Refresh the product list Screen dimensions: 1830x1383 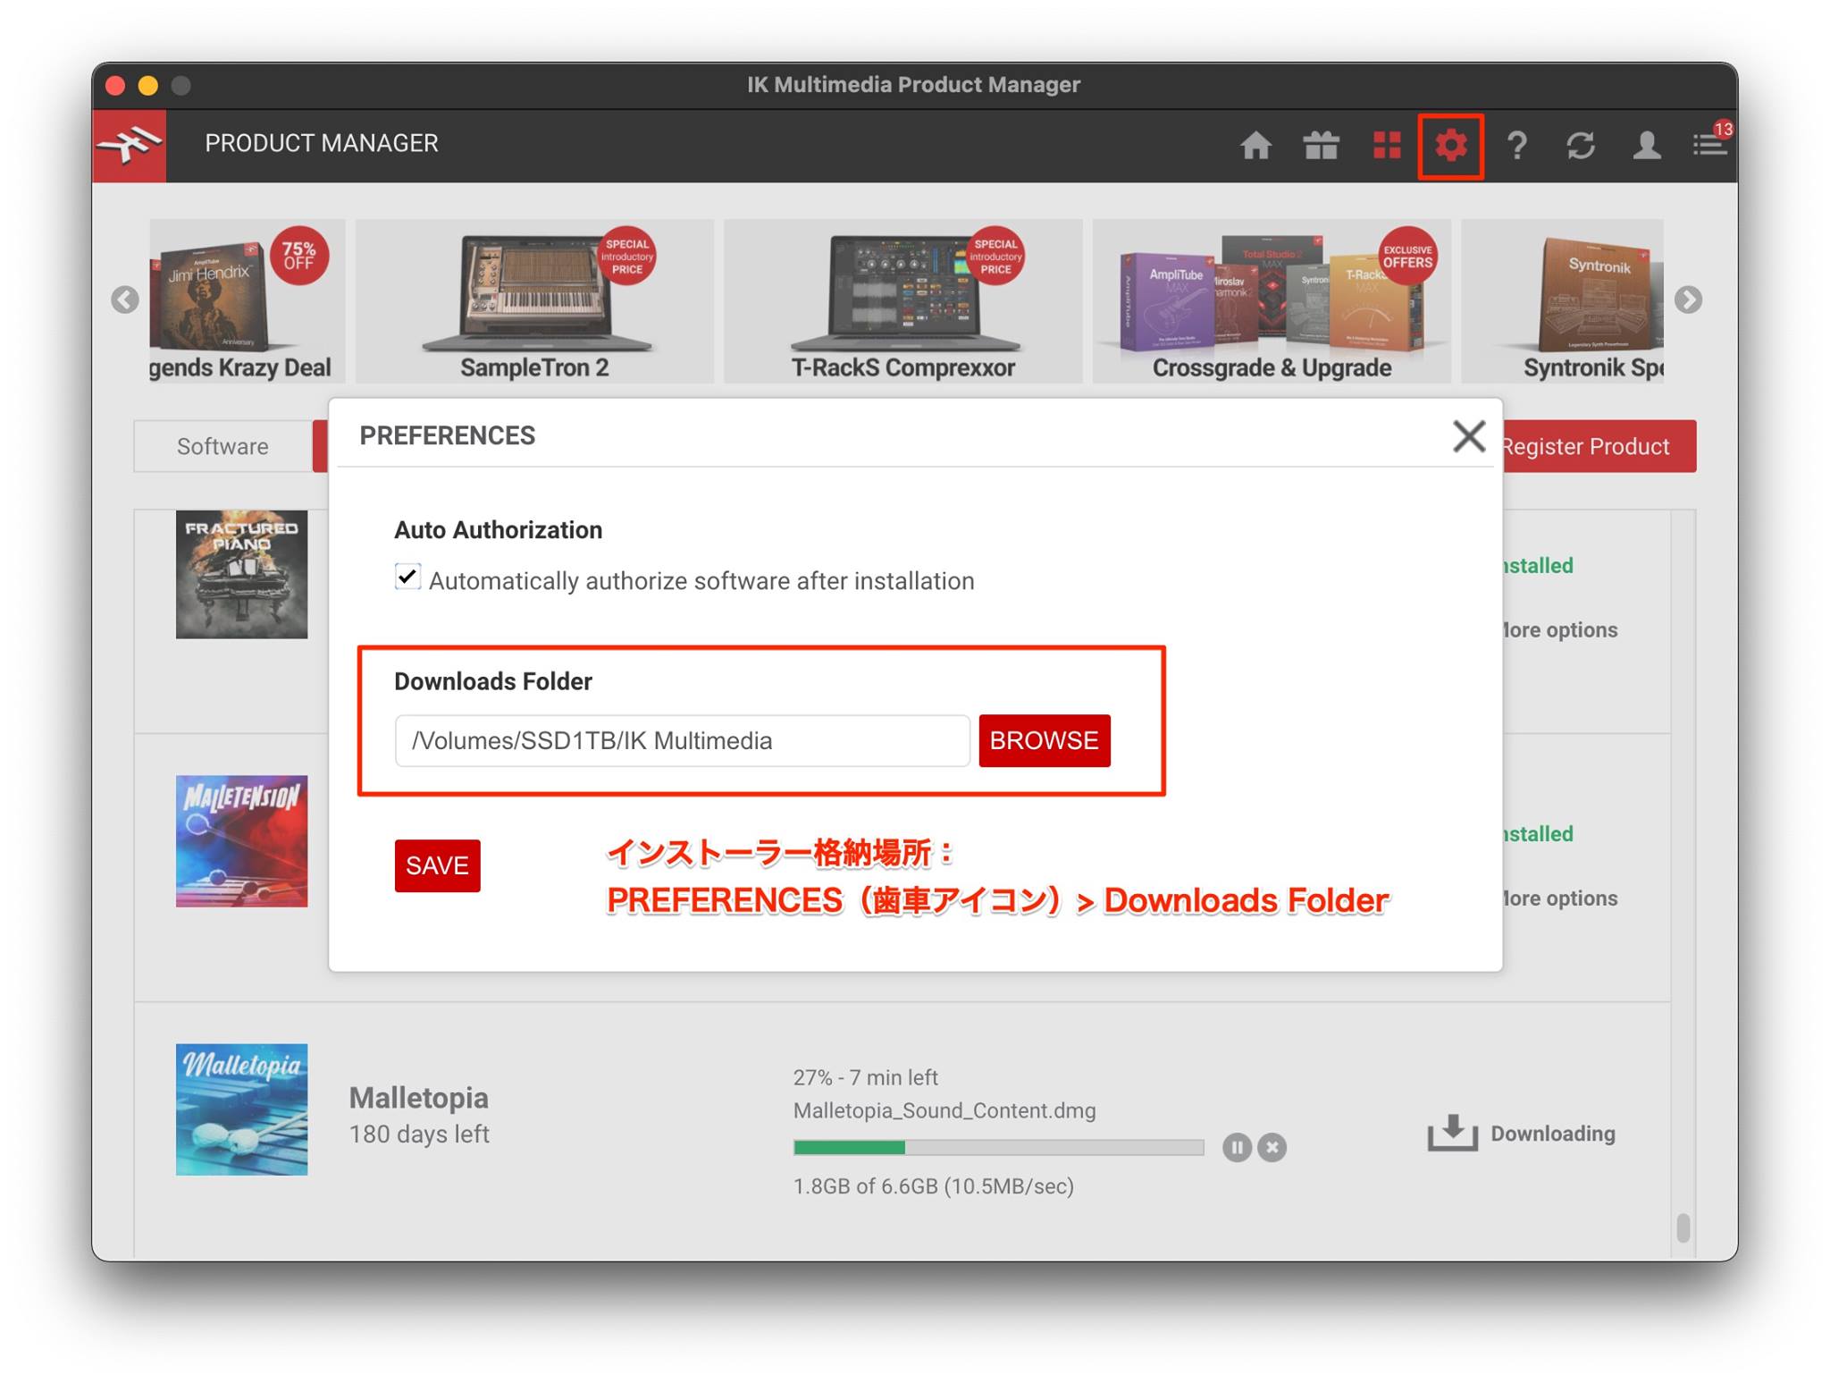pyautogui.click(x=1581, y=145)
